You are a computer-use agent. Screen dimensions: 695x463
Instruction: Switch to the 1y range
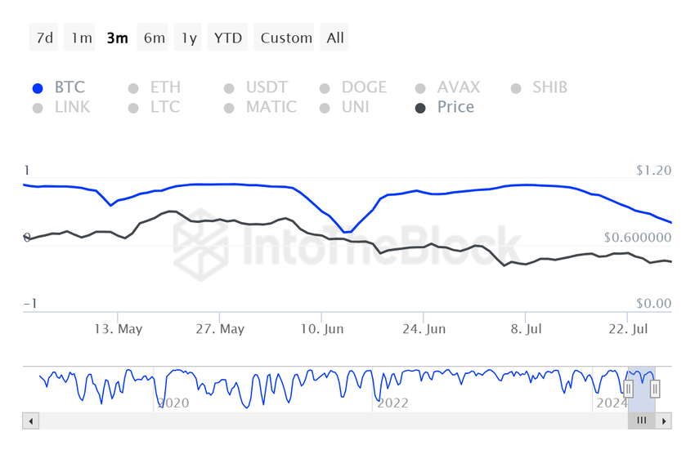[x=188, y=38]
